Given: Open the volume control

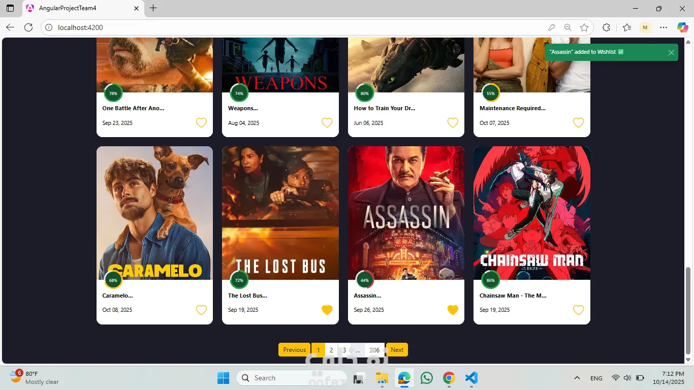Looking at the screenshot, I should (x=627, y=378).
